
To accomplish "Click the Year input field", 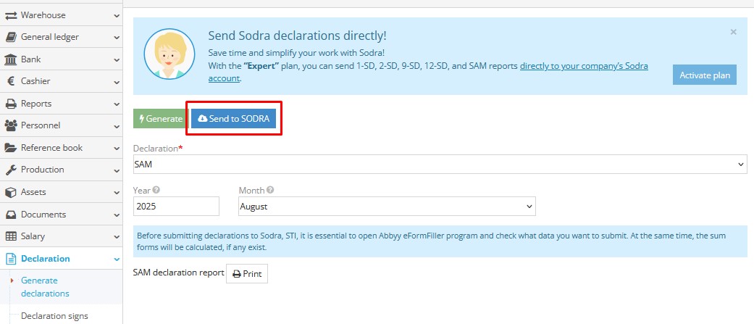I will (176, 207).
